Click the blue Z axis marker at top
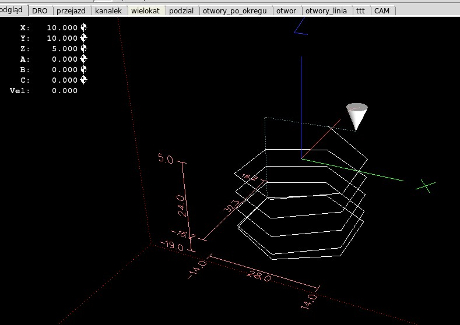460x325 pixels. click(x=301, y=26)
